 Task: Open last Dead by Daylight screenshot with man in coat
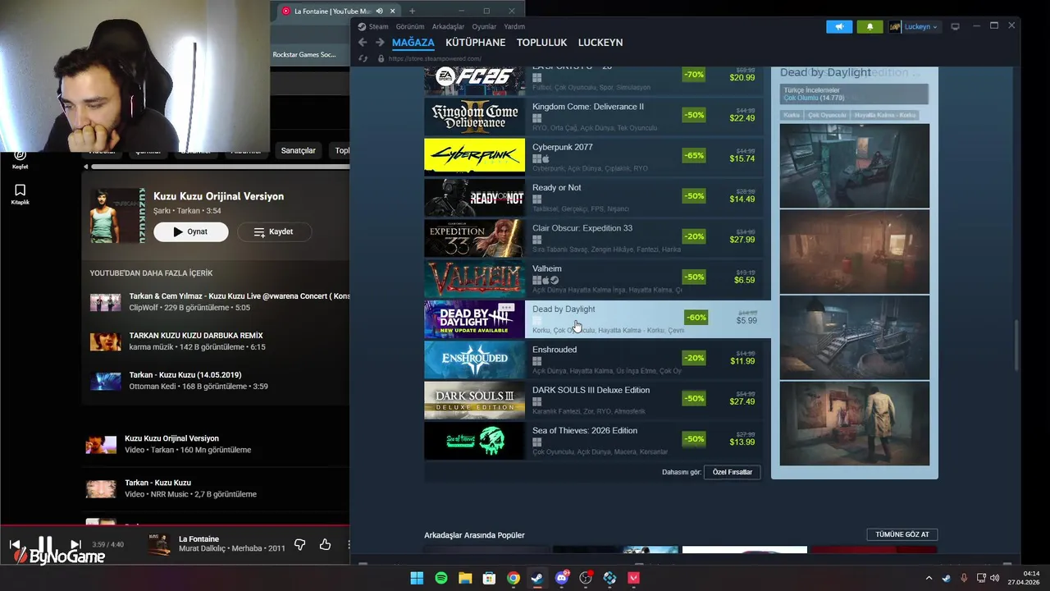point(854,424)
